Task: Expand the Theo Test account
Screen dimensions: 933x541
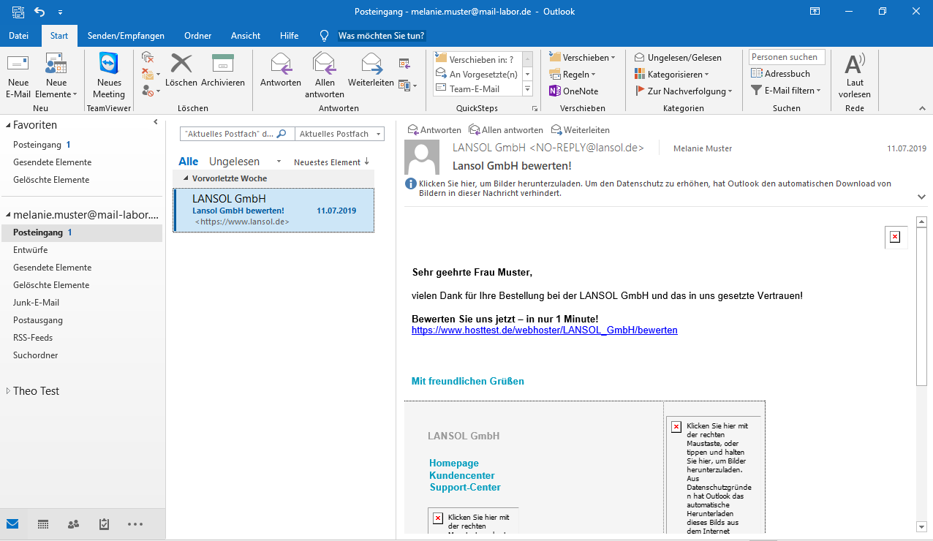Action: click(x=8, y=391)
